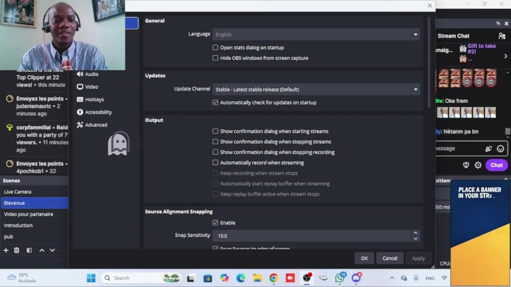Click the Stream Chat scrollbar handle

(x=507, y=132)
